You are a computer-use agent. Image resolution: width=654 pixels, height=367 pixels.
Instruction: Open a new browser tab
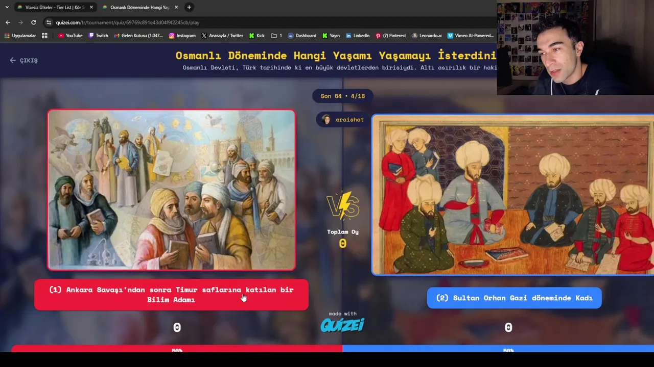tap(189, 7)
